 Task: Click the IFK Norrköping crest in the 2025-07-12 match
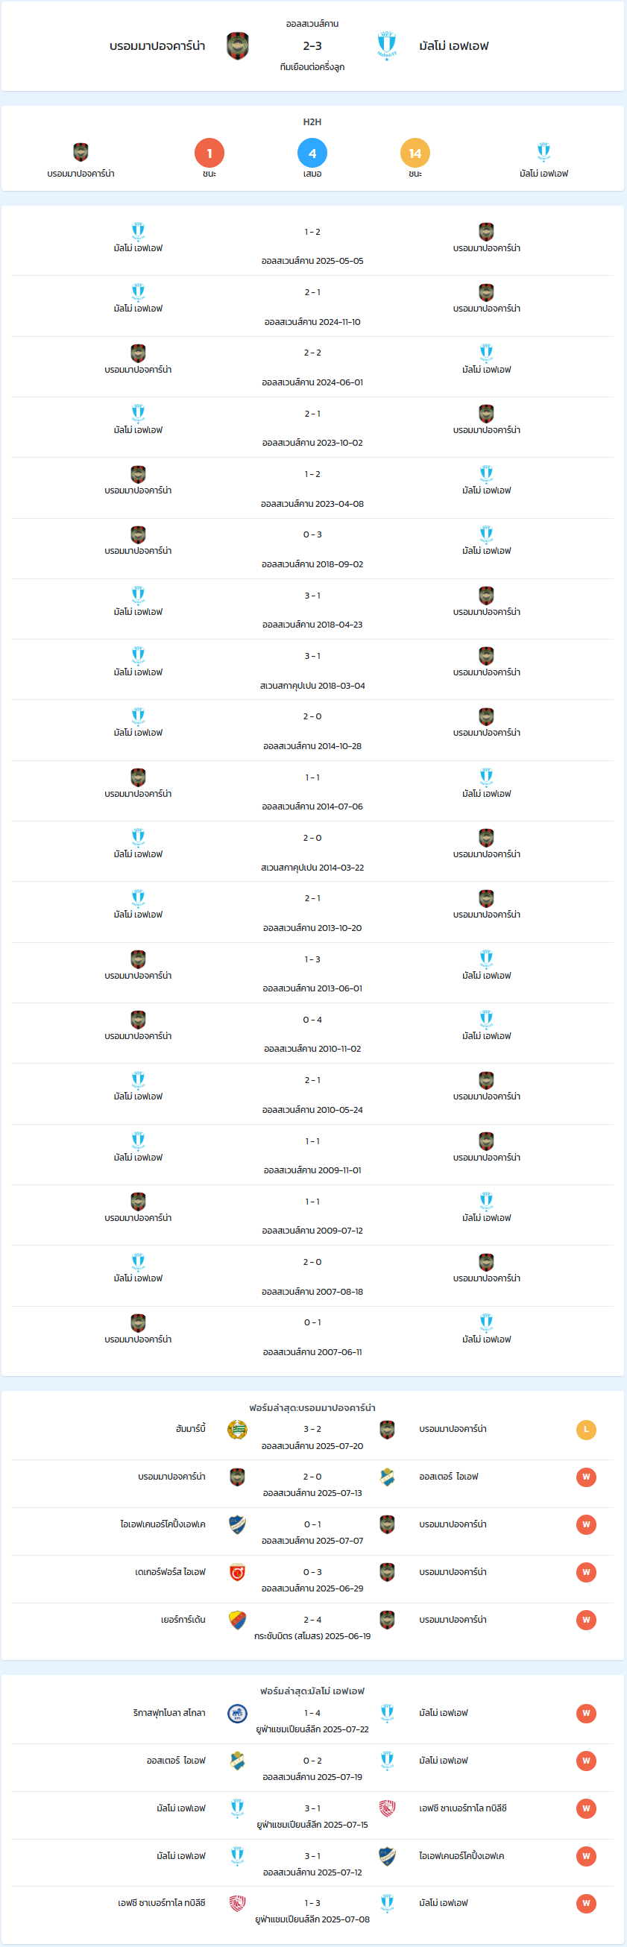pos(387,1855)
